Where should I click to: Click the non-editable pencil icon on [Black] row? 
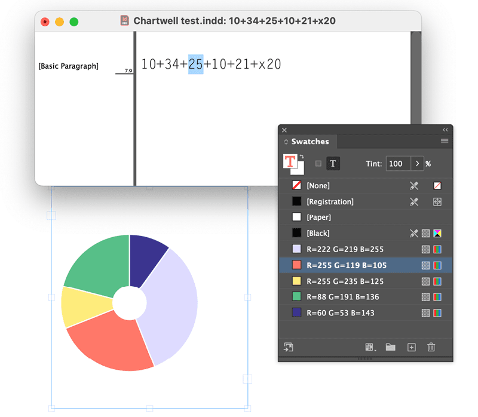[x=414, y=233]
